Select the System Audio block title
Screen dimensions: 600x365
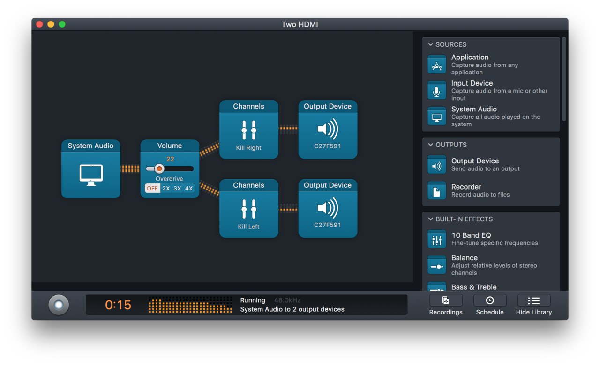point(90,146)
